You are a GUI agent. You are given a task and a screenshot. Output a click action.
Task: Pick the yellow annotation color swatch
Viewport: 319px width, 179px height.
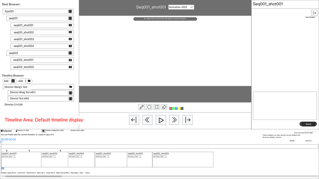[x=179, y=108]
